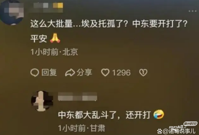
Task: Click the 分享 share label
Action: (x=84, y=73)
